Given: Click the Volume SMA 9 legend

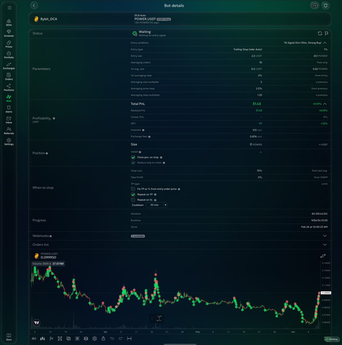Looking at the screenshot, I should pyautogui.click(x=48, y=264).
